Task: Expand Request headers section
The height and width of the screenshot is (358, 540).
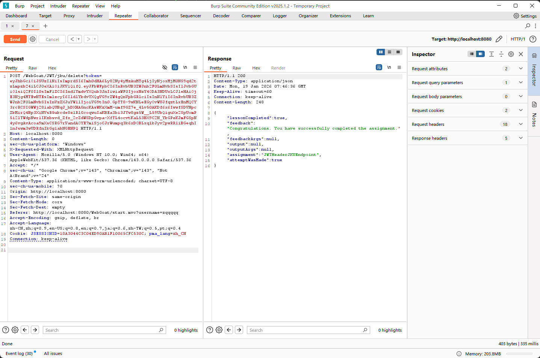Action: [x=520, y=124]
